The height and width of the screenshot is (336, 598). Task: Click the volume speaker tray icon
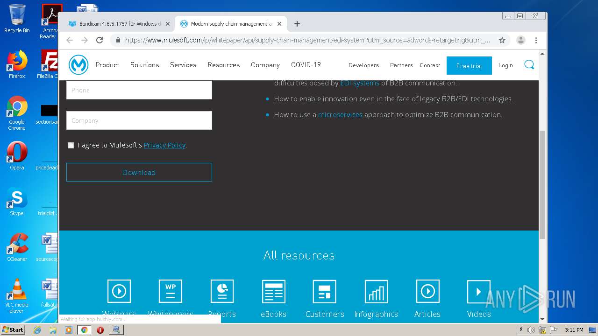(x=531, y=330)
